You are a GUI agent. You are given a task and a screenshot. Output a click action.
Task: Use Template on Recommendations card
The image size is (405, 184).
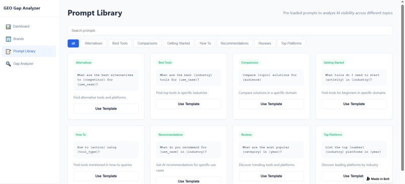click(x=188, y=180)
